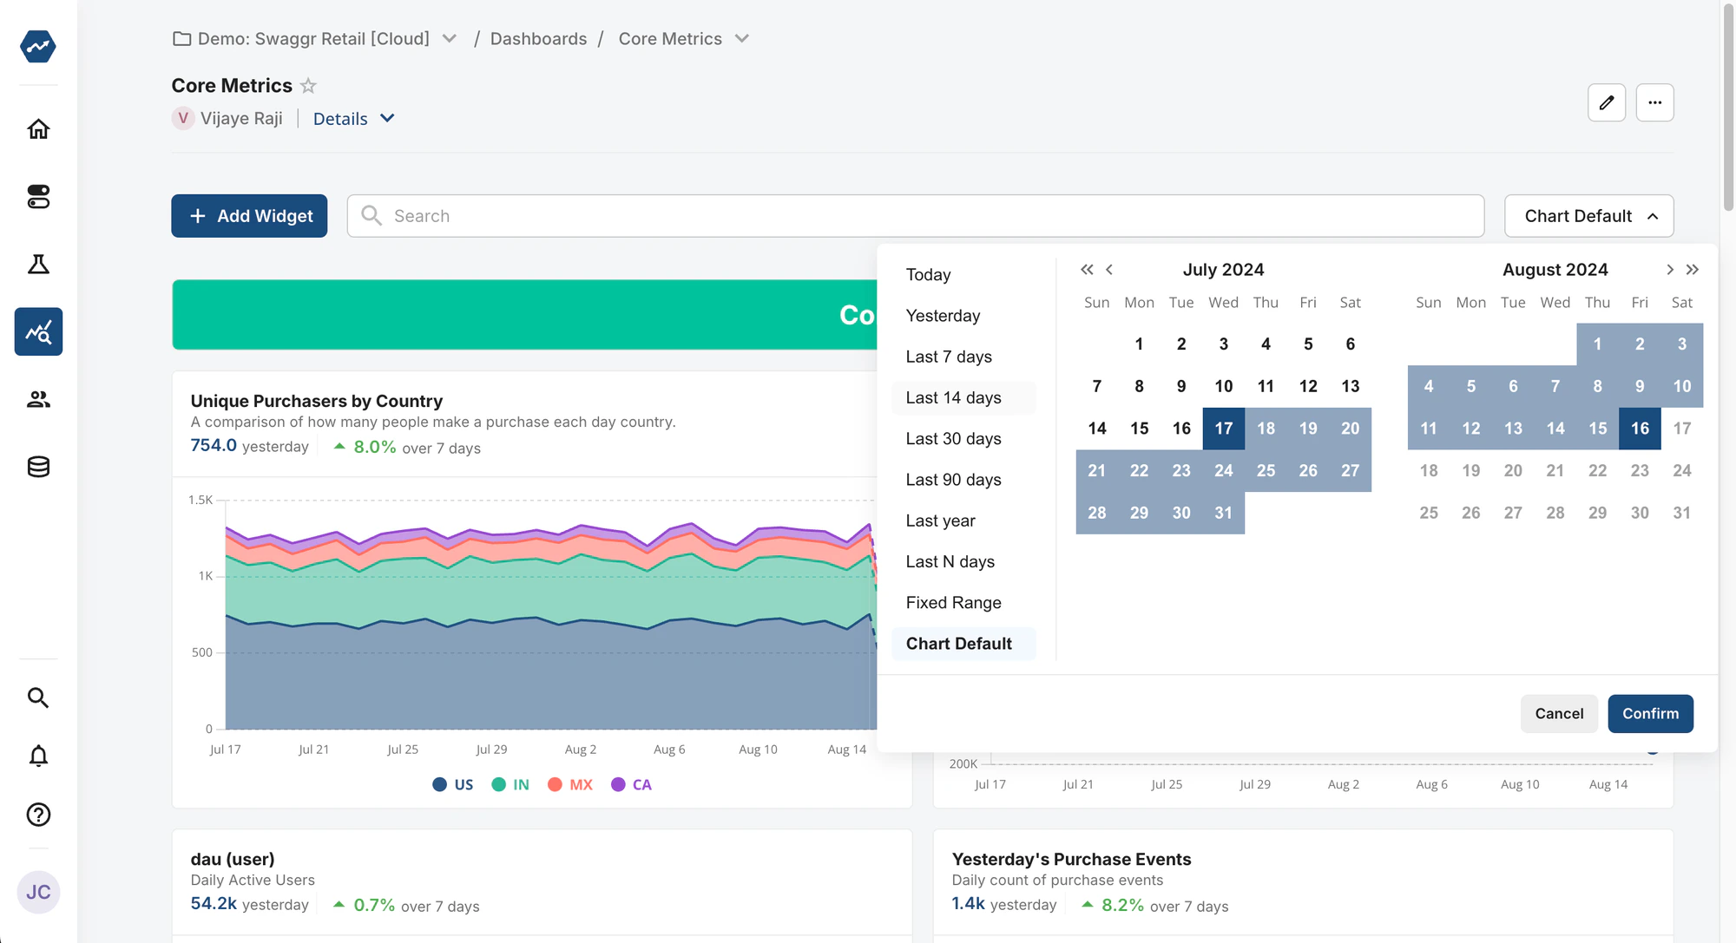Screen dimensions: 1736x943
Task: Choose Fixed Range in the date menu
Action: (953, 602)
